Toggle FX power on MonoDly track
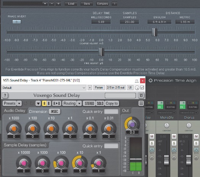 pyautogui.click(x=161, y=103)
